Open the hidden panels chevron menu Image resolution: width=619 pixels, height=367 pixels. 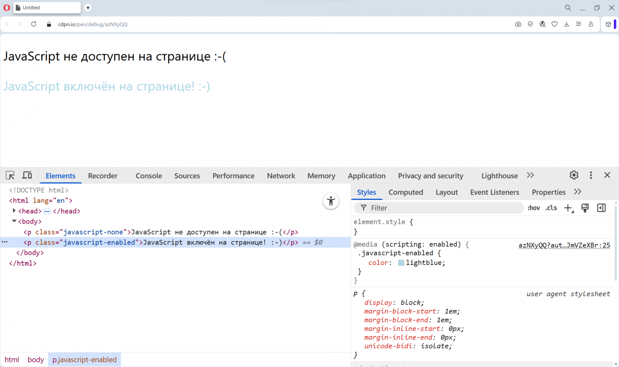[531, 175]
